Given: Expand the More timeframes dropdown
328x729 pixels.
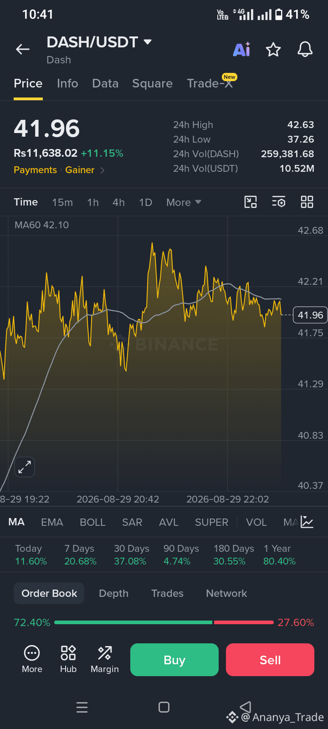Looking at the screenshot, I should pos(184,202).
